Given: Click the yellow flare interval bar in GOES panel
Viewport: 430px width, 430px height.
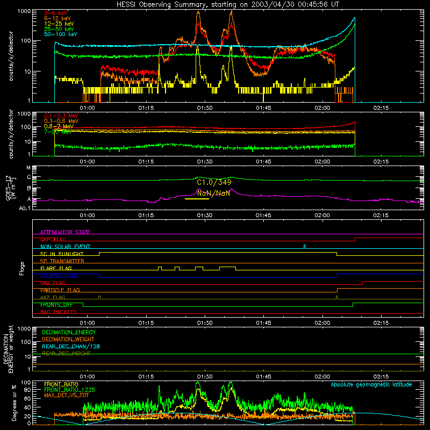Looking at the screenshot, I should point(197,198).
